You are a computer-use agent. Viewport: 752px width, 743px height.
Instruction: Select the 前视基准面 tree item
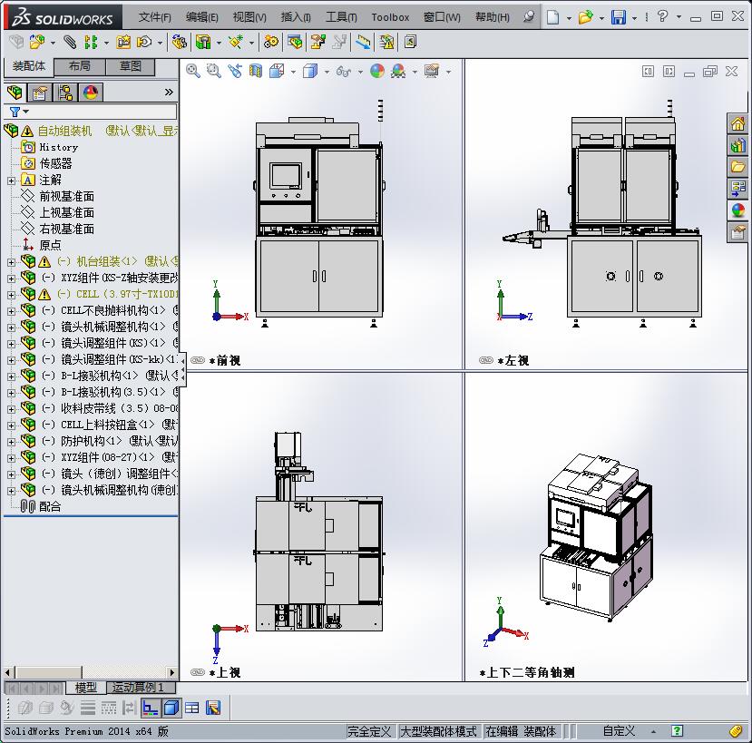[66, 196]
